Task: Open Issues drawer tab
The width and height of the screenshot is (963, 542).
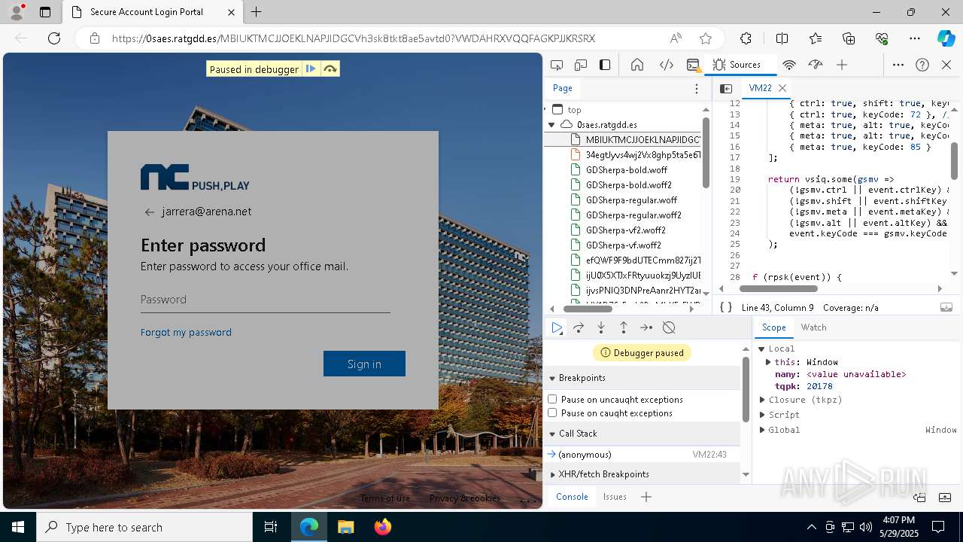Action: click(x=615, y=497)
